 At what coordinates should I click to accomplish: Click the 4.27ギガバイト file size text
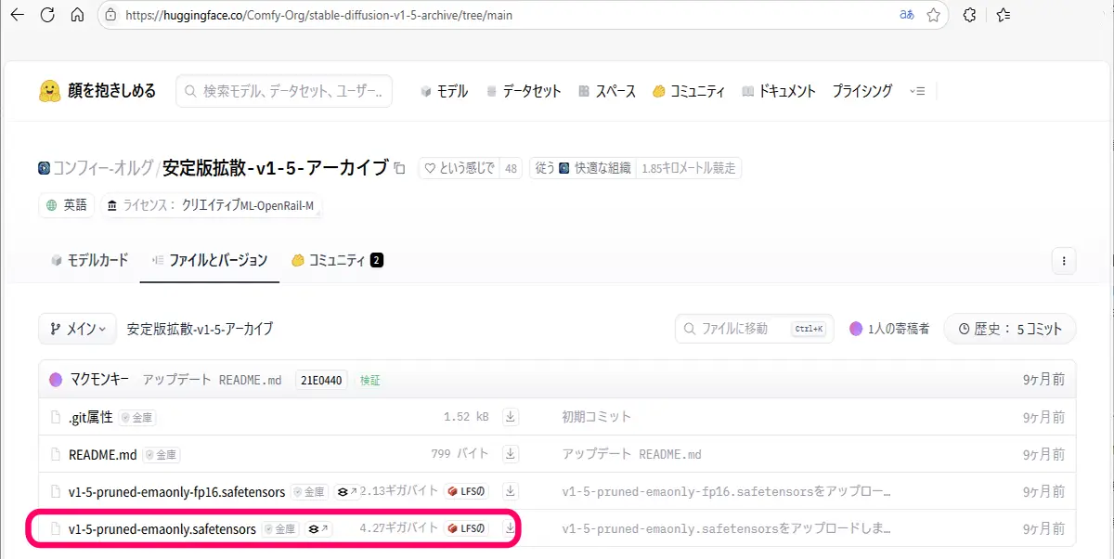[399, 528]
